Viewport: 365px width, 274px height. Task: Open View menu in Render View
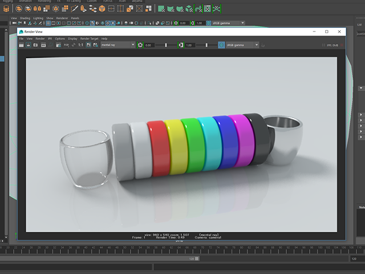[30, 39]
